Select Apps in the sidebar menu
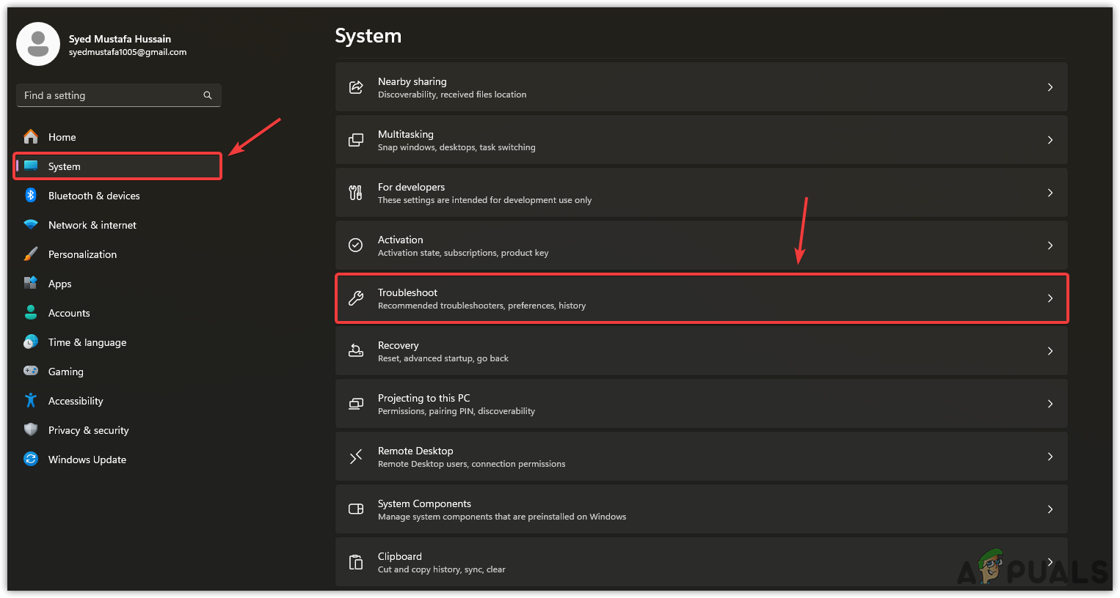The image size is (1120, 598). 60,284
